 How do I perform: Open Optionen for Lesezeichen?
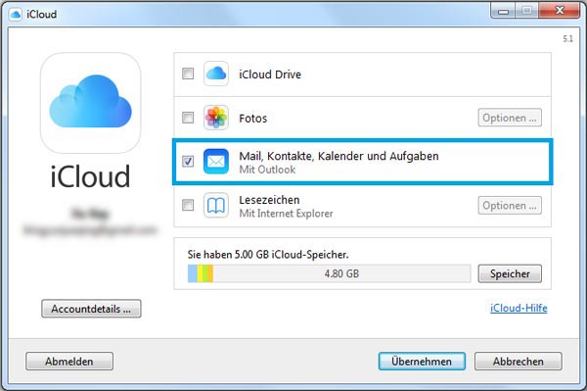tap(510, 206)
